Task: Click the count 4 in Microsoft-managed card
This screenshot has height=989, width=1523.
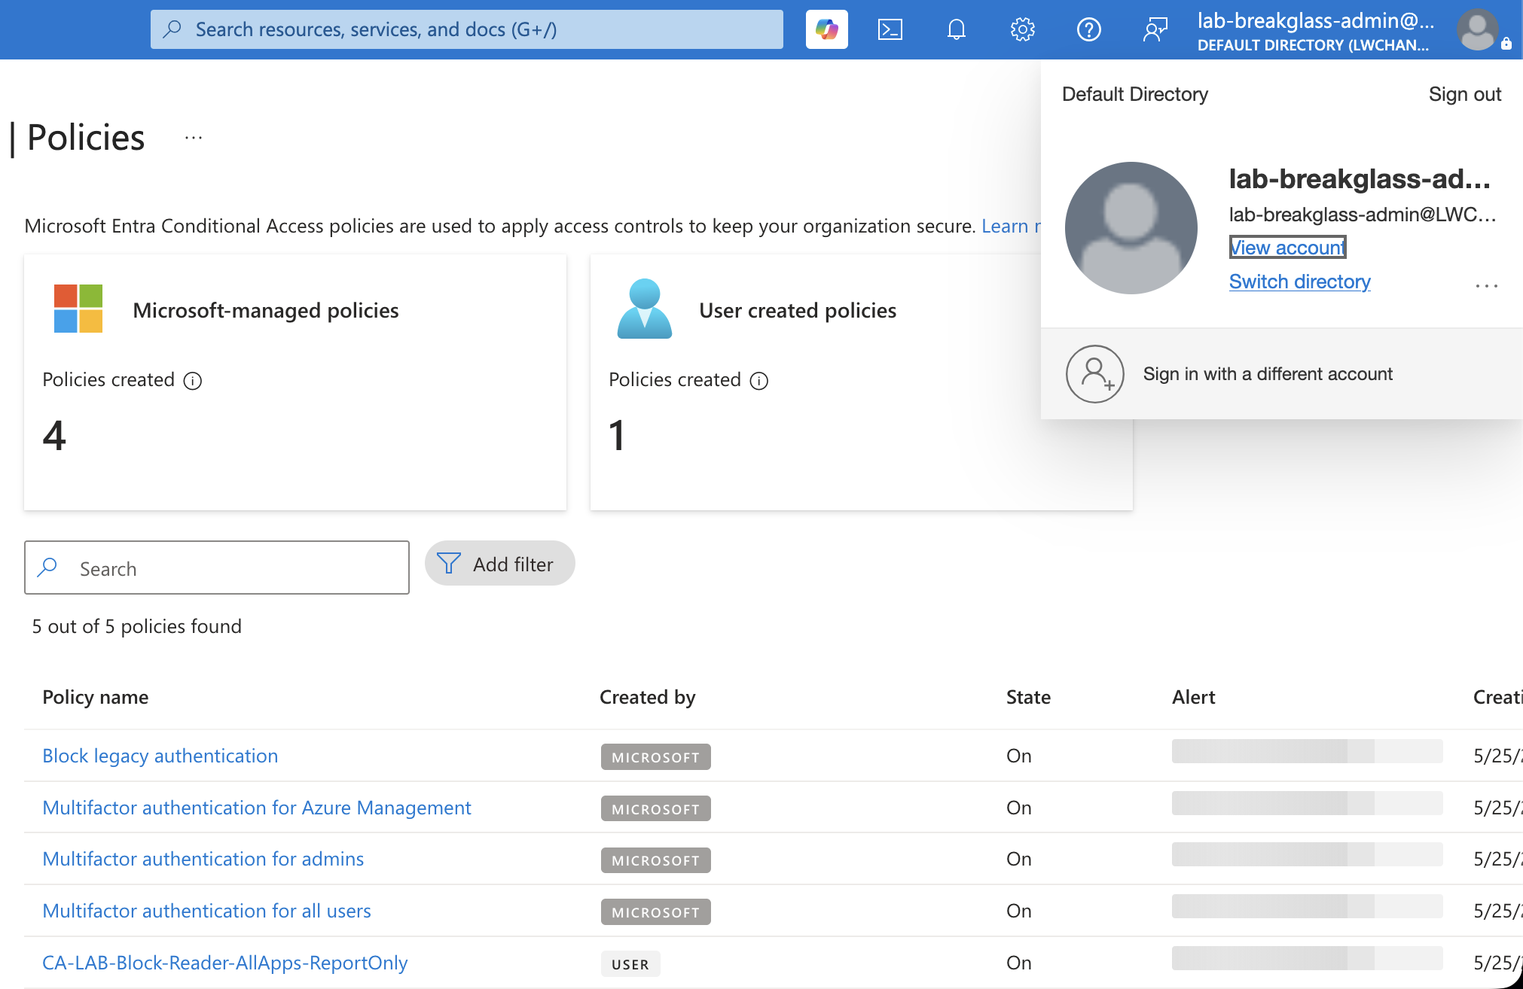Action: click(54, 436)
